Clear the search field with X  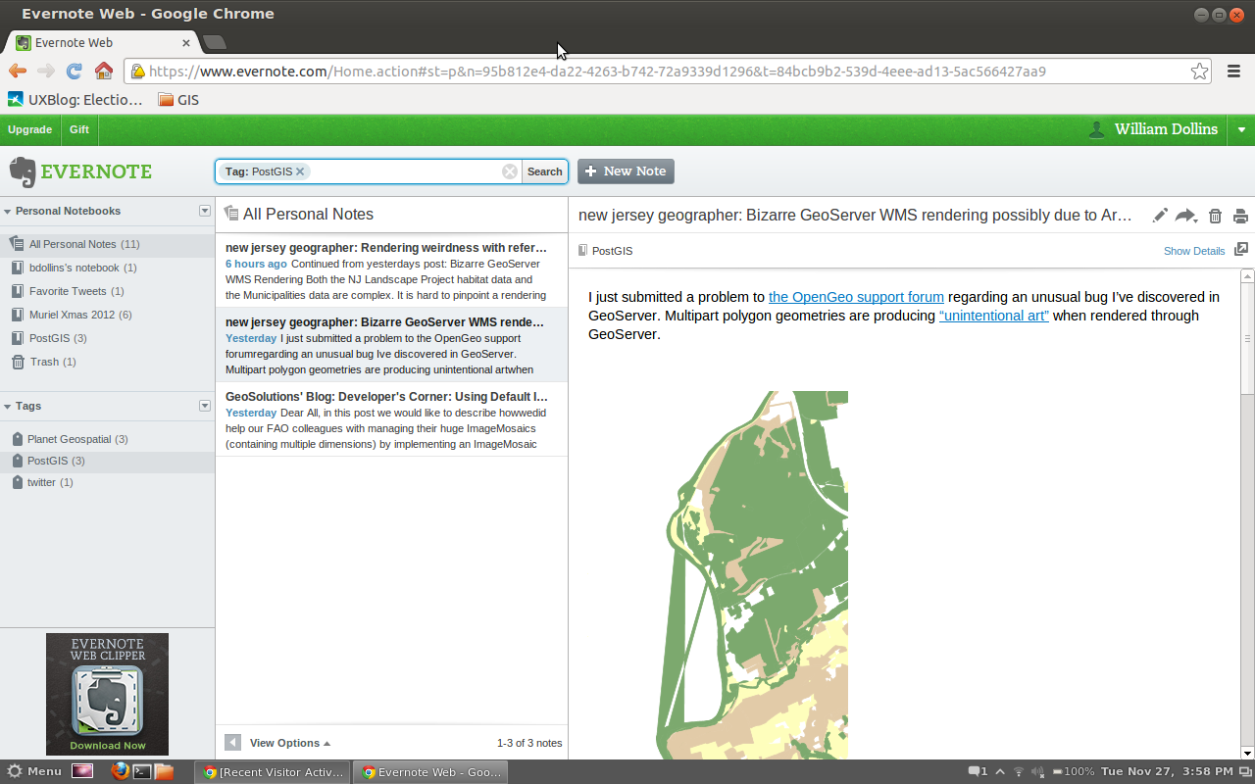click(510, 171)
